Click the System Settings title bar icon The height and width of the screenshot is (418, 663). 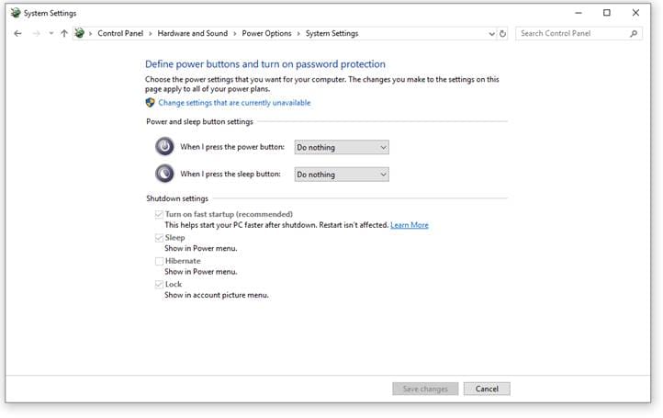click(16, 13)
